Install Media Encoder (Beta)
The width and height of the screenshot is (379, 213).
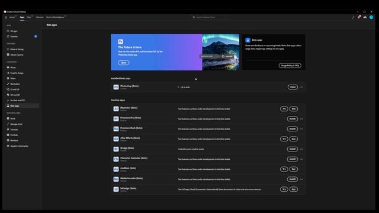point(292,179)
